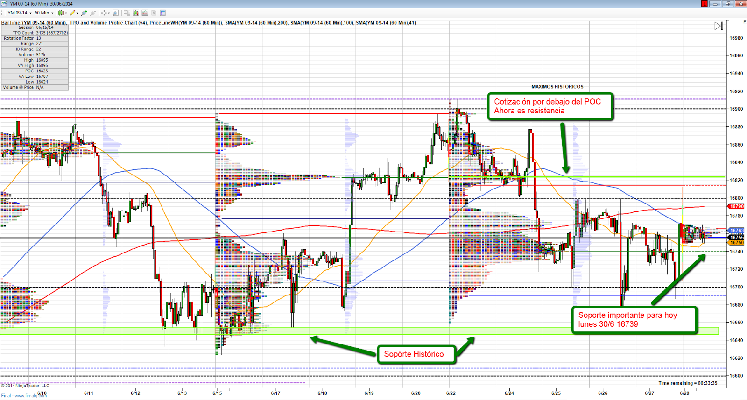Open the Final www.fin-alg.com link

(24, 396)
